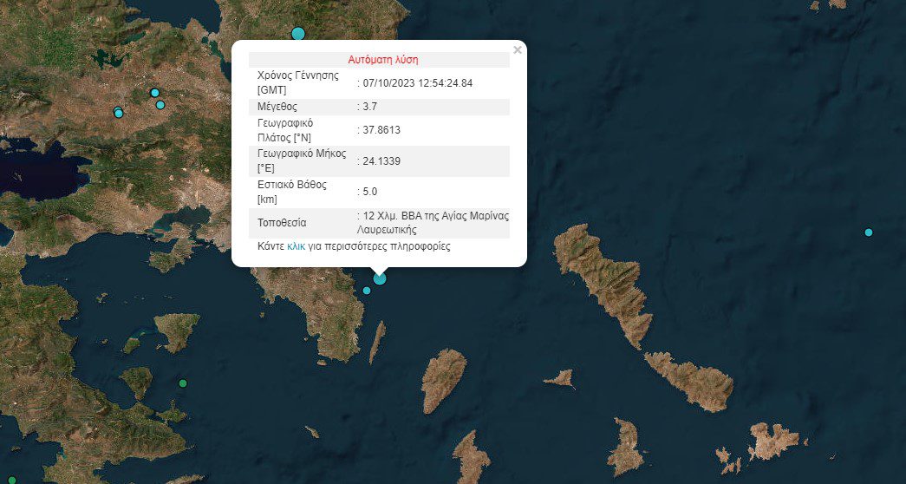Image resolution: width=906 pixels, height=484 pixels.
Task: Click the 'Μέγεθος' row label
Action: [277, 107]
